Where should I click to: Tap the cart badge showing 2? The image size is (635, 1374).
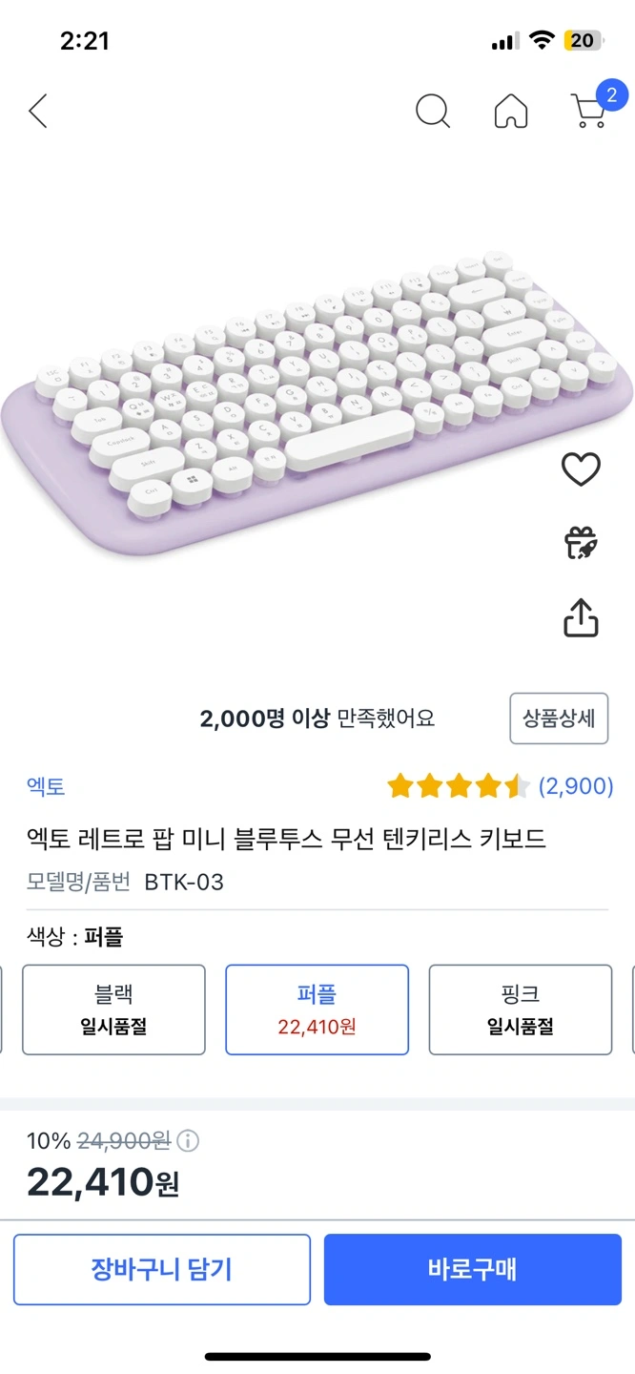(x=611, y=94)
